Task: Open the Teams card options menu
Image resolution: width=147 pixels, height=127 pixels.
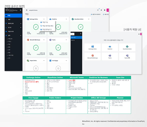Action: click(66, 40)
